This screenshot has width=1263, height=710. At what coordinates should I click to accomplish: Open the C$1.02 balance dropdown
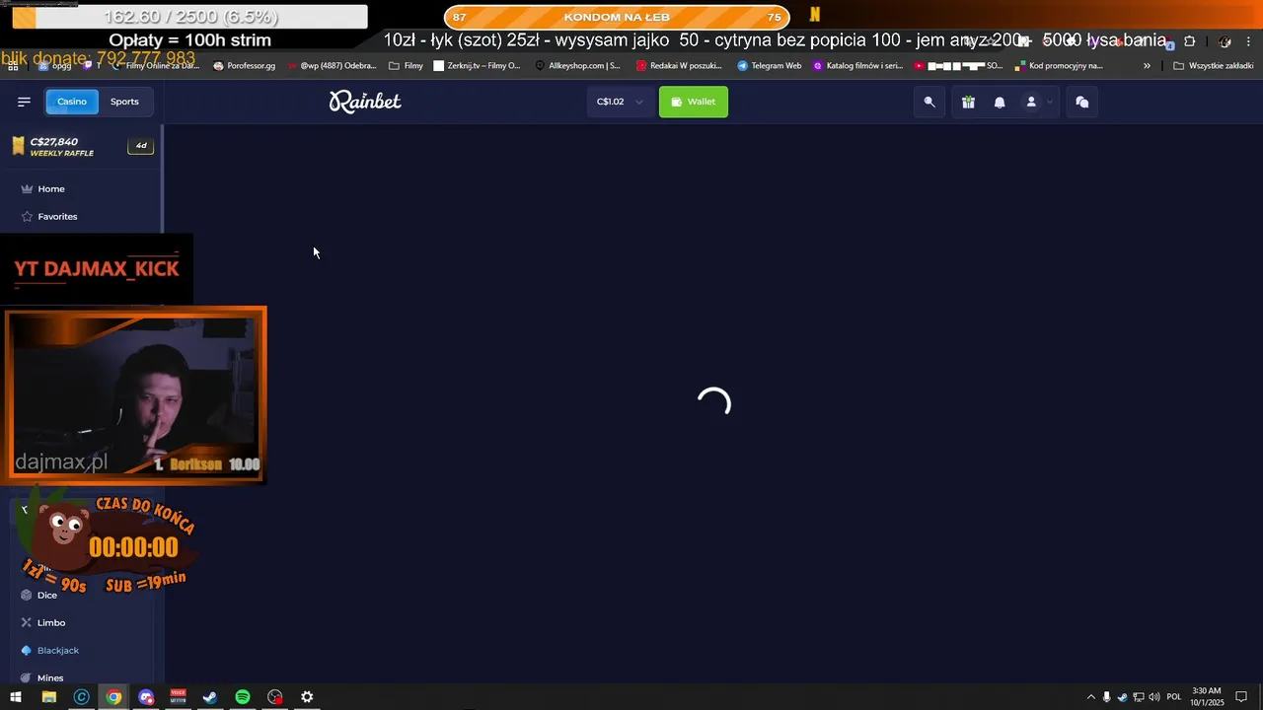(x=620, y=102)
